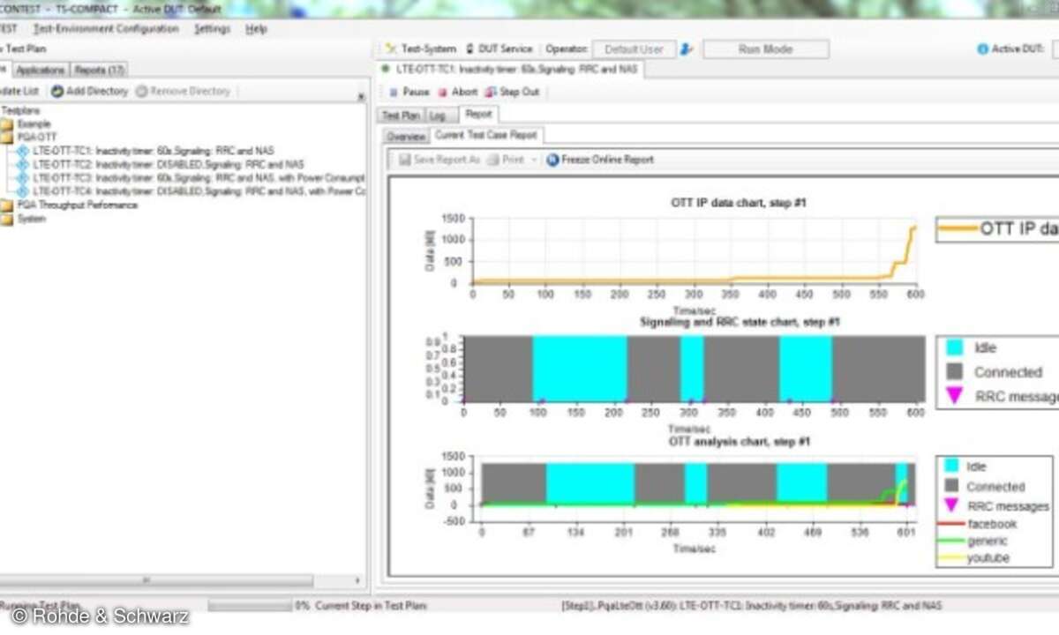Click the Freeze Online Report icon
This screenshot has width=1059, height=635.
pos(552,160)
